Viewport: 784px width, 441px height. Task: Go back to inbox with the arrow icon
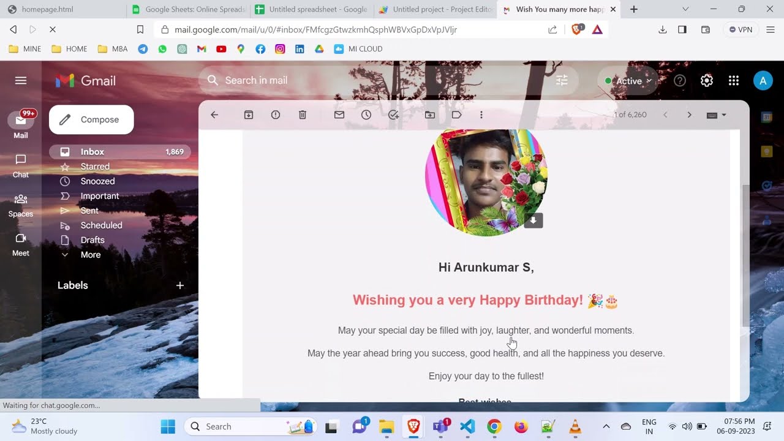coord(214,115)
